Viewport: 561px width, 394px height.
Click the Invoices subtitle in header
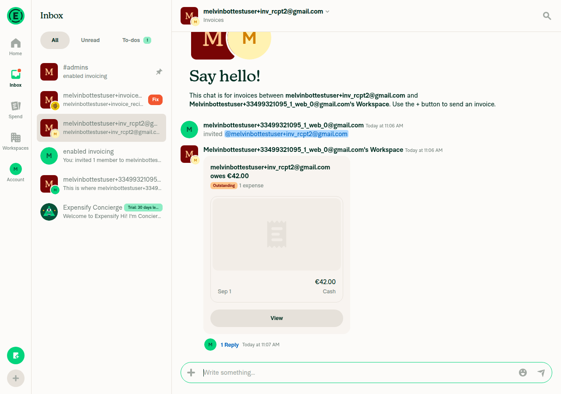tap(213, 20)
